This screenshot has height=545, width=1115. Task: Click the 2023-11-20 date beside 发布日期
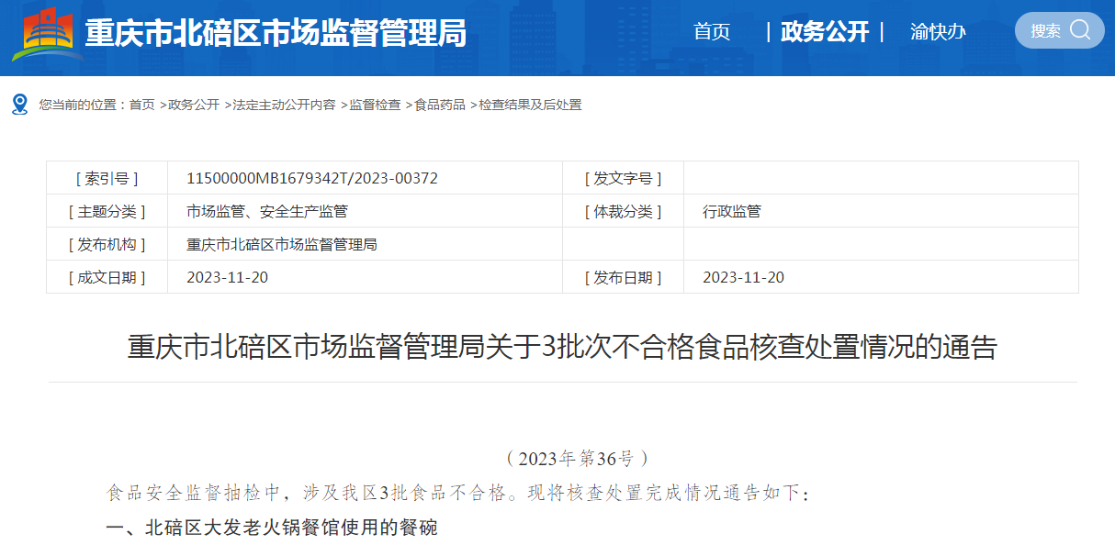[x=743, y=277]
